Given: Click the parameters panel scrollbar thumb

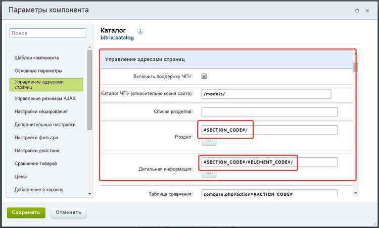Looking at the screenshot, I should 356,67.
